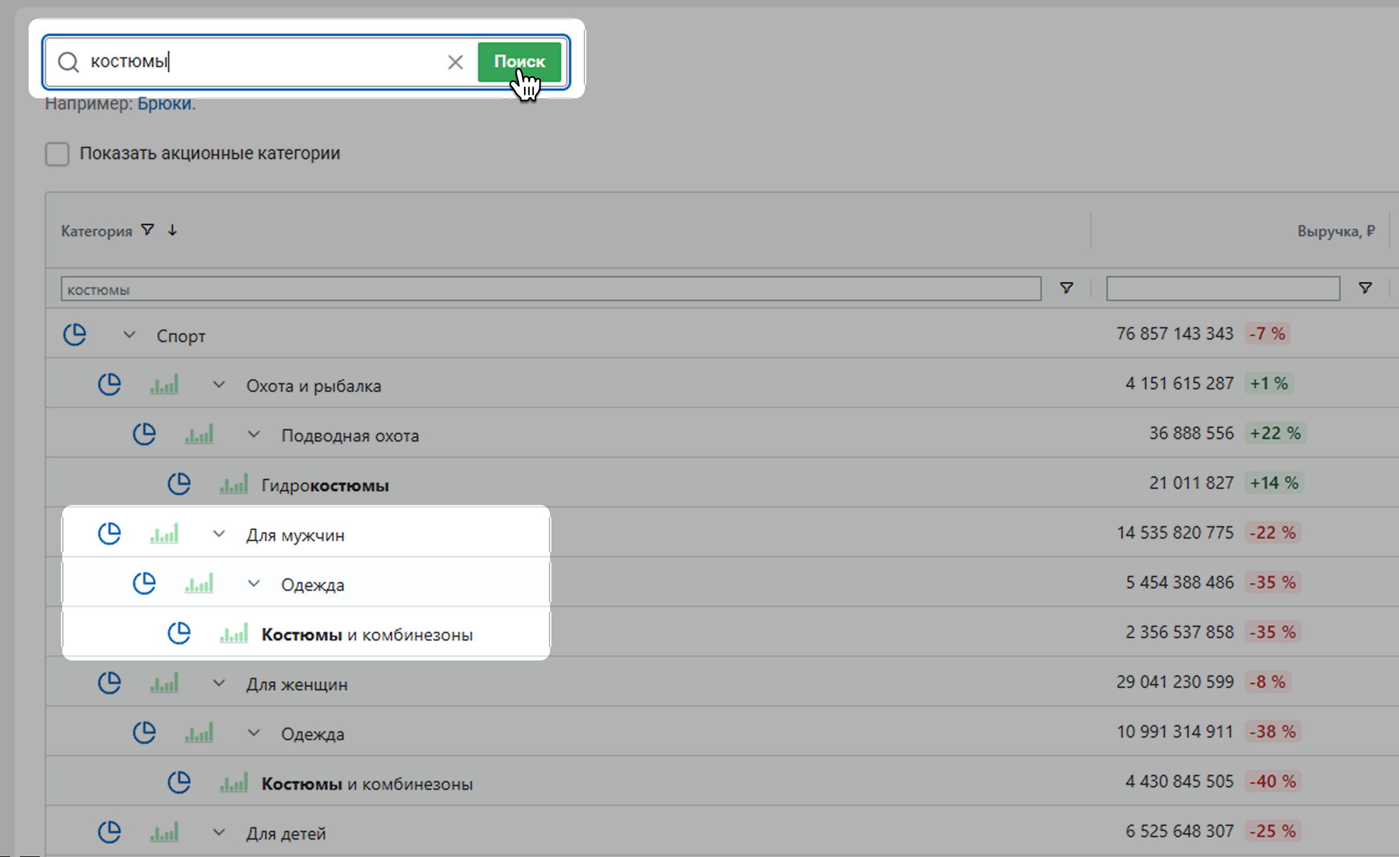Collapse the Для мужчин row
The height and width of the screenshot is (857, 1399).
point(219,534)
